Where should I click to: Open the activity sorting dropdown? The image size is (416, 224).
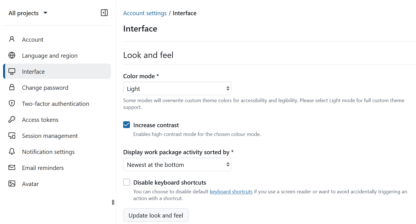(x=177, y=164)
